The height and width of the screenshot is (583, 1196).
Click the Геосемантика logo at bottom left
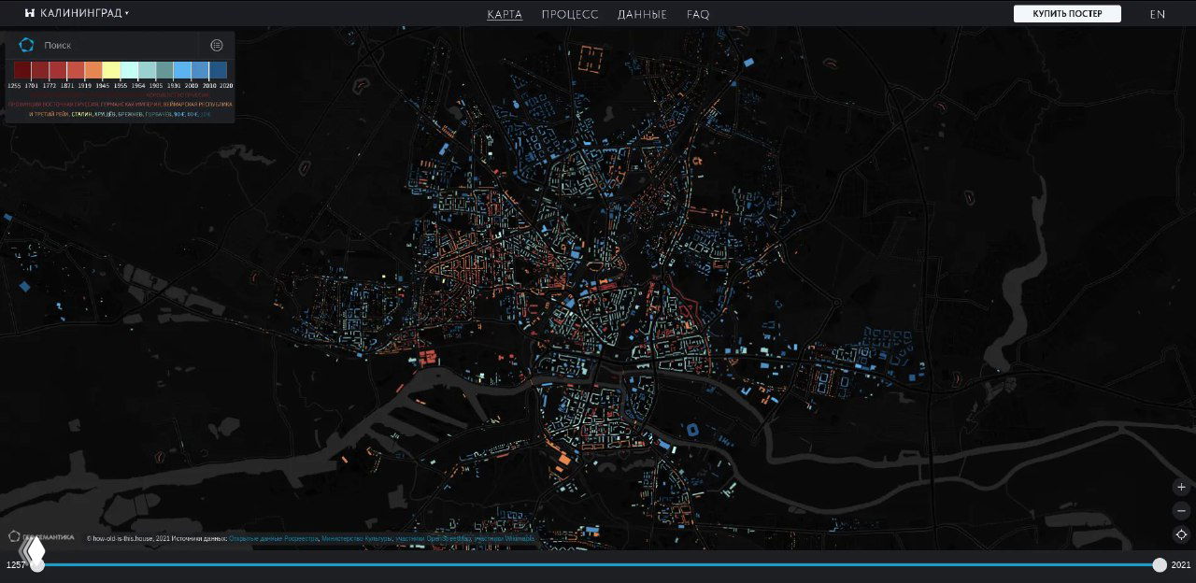point(42,537)
